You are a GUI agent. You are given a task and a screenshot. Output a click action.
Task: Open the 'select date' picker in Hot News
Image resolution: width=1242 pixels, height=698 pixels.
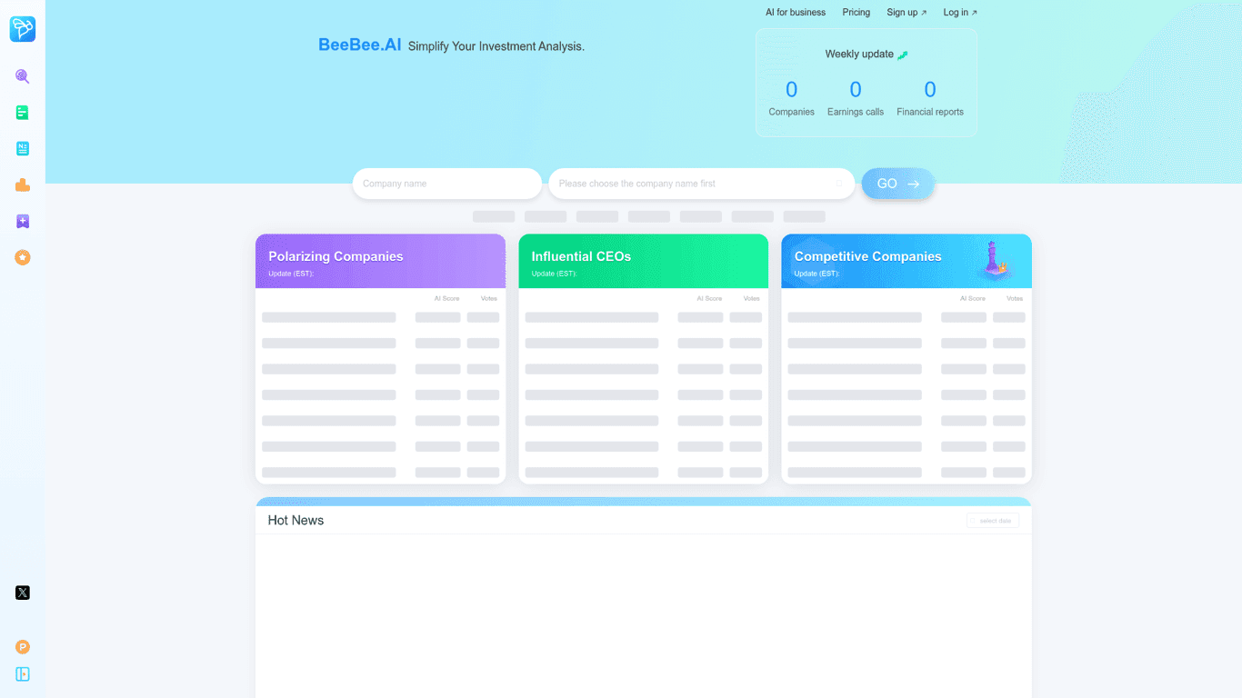click(x=992, y=521)
